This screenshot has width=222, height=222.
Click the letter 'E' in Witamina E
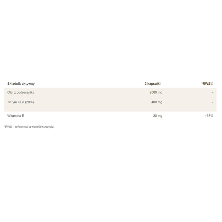click(23, 116)
